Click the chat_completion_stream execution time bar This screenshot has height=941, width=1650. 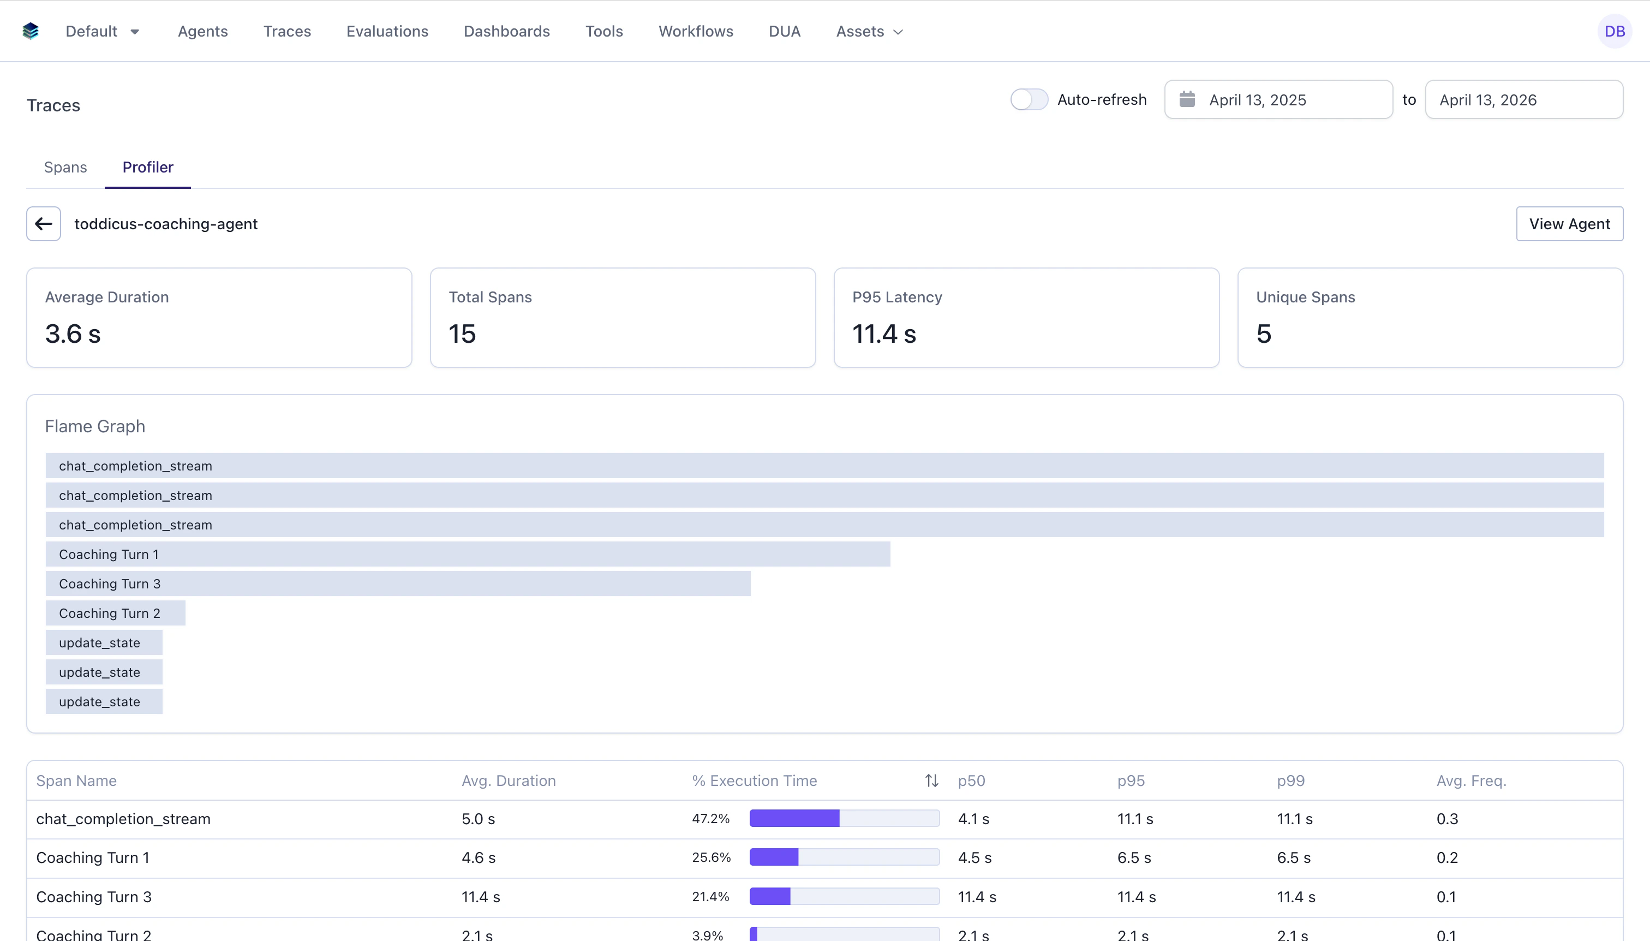tap(844, 818)
